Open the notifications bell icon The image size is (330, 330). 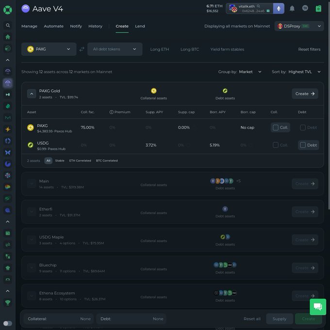click(x=292, y=8)
